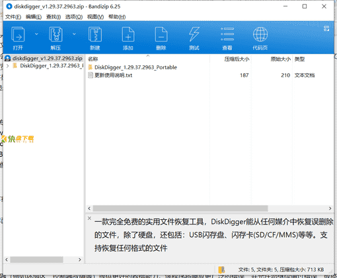The image size is (337, 278).
Task: Click the Test (测试) lightning icon
Action: tap(194, 34)
